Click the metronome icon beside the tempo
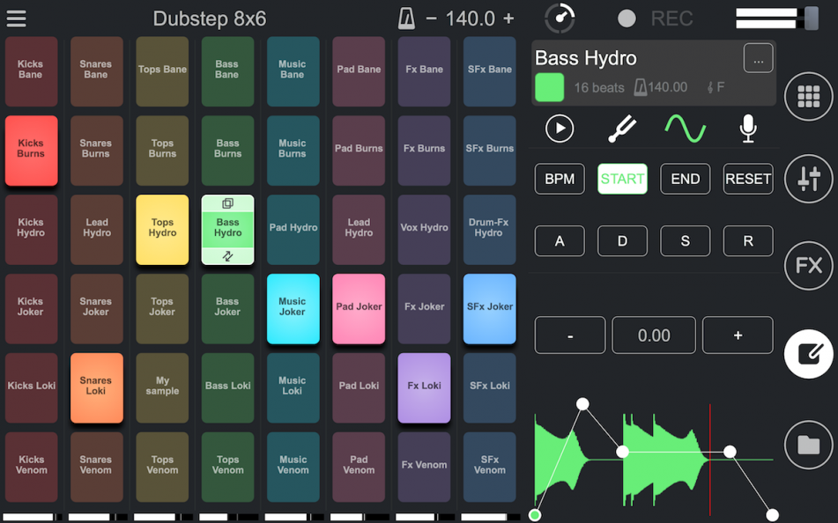The width and height of the screenshot is (838, 523). coord(406,18)
